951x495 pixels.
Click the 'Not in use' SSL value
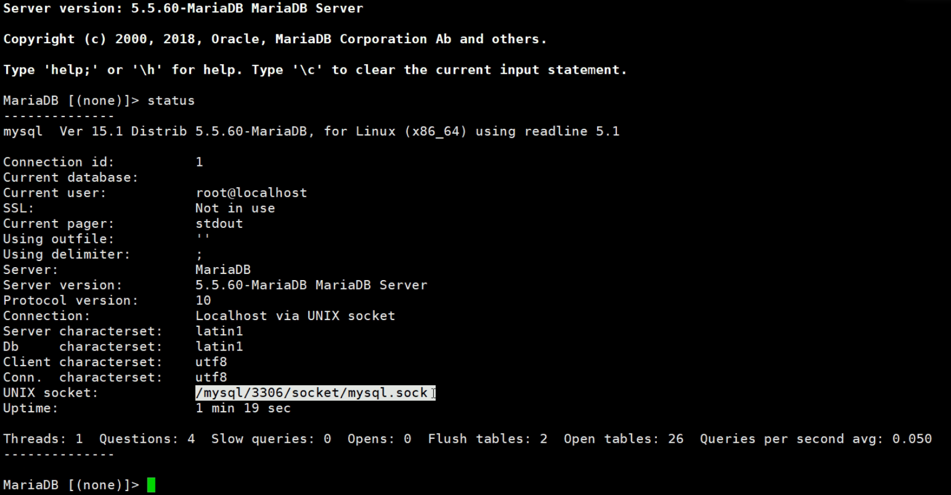[235, 208]
